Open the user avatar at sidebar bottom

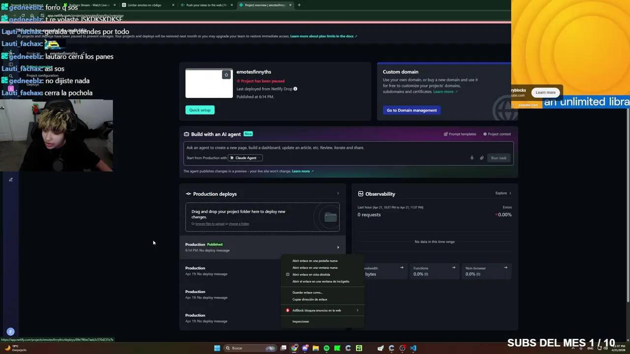click(10, 332)
